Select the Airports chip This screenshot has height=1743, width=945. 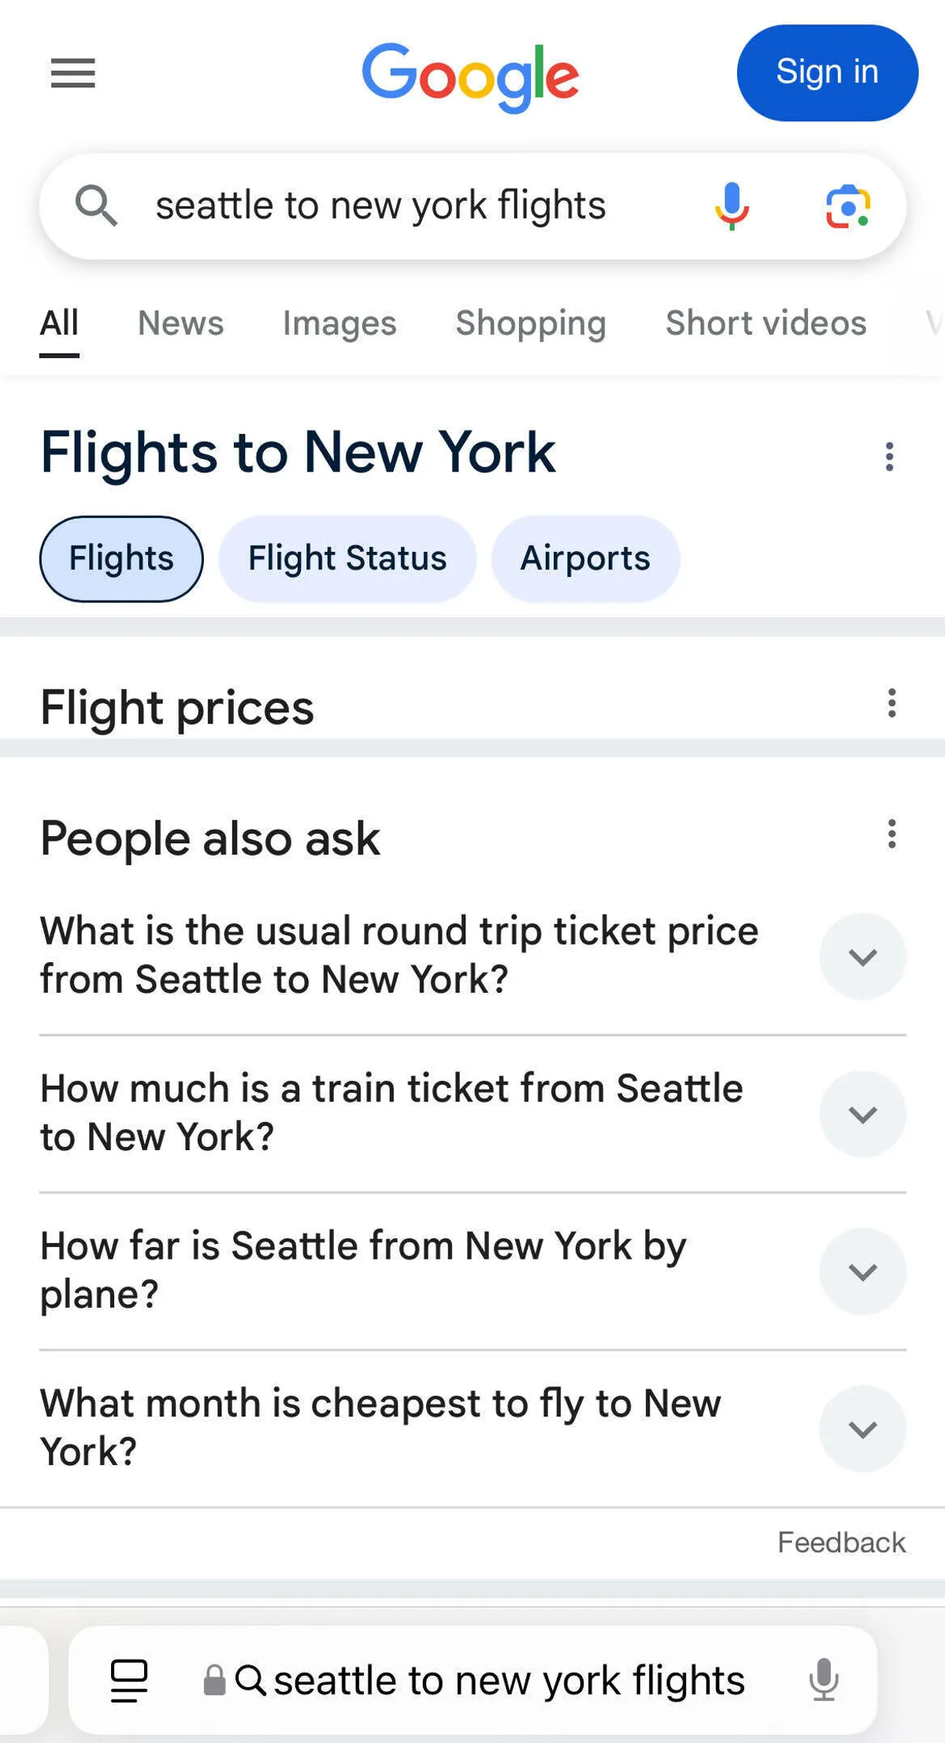tap(585, 559)
